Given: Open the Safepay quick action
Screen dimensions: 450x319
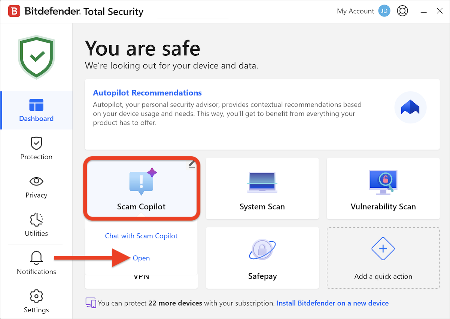Looking at the screenshot, I should [262, 258].
